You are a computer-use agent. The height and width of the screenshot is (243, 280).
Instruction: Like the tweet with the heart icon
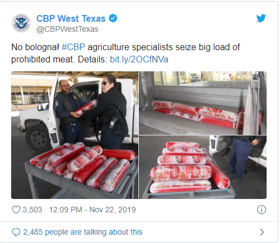pyautogui.click(x=16, y=210)
